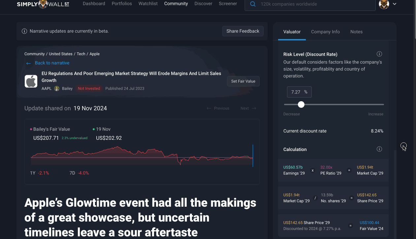Open the profile avatar menu
This screenshot has width=416, height=239.
tap(384, 4)
